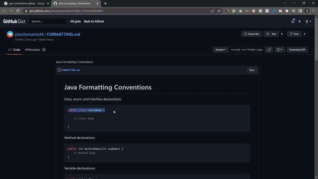Switch to the Revisions tab

[x=35, y=50]
